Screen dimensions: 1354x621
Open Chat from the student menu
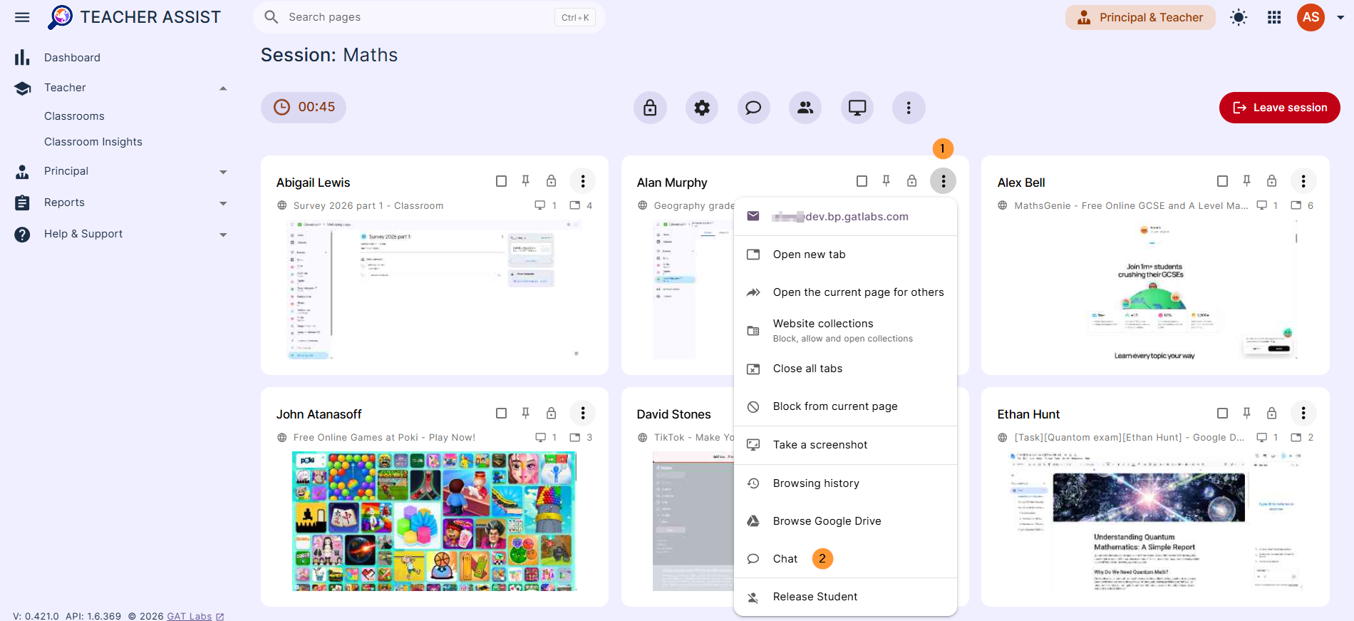pyautogui.click(x=845, y=559)
